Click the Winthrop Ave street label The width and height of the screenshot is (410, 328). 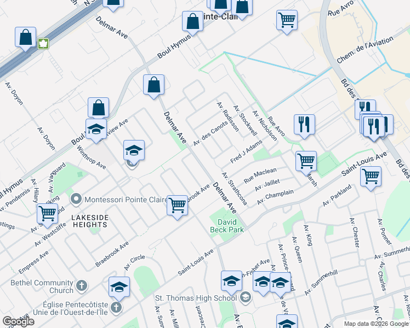point(91,157)
